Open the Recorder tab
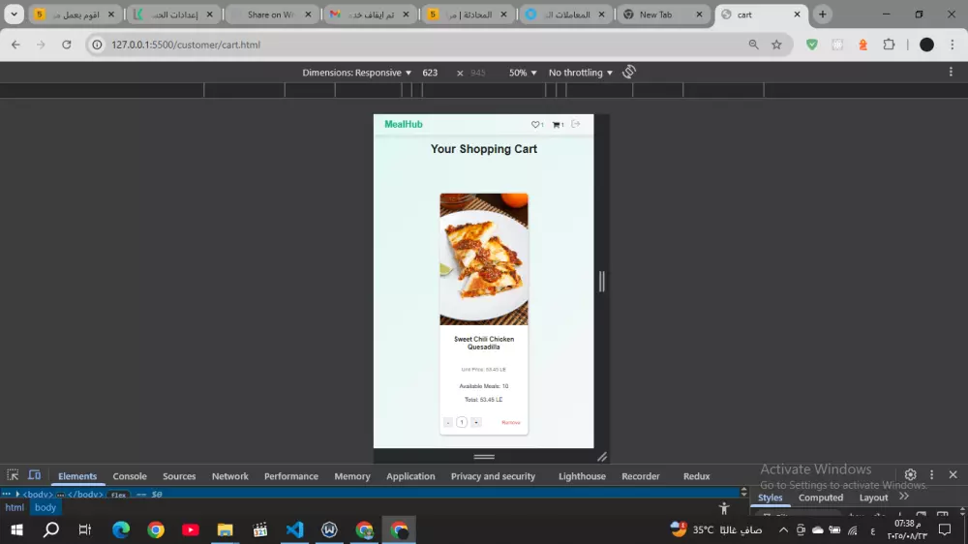The width and height of the screenshot is (968, 544). (x=640, y=476)
